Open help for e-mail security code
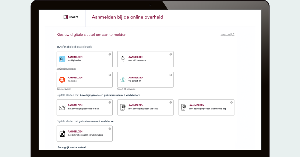Viewport: 300px width, 157px height. pyautogui.click(x=110, y=102)
